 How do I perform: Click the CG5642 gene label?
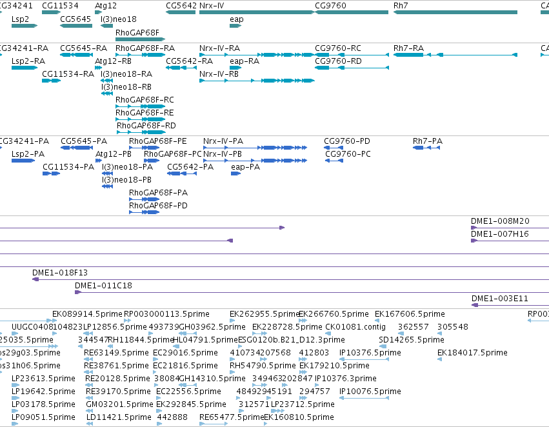[x=181, y=6]
